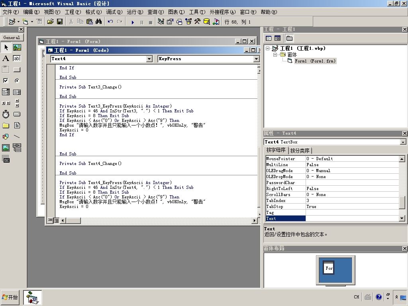This screenshot has height=306, width=408.
Task: Click the Add Form toolbar icon
Action: [25, 22]
